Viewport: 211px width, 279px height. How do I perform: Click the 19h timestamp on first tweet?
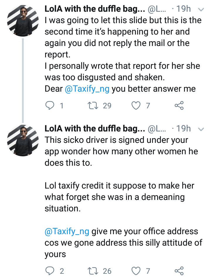[x=184, y=9]
